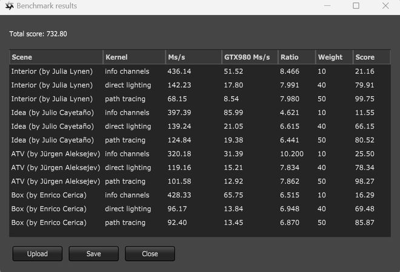Maximize the Benchmark results window
Viewport: 400px width, 272px height.
[356, 5]
